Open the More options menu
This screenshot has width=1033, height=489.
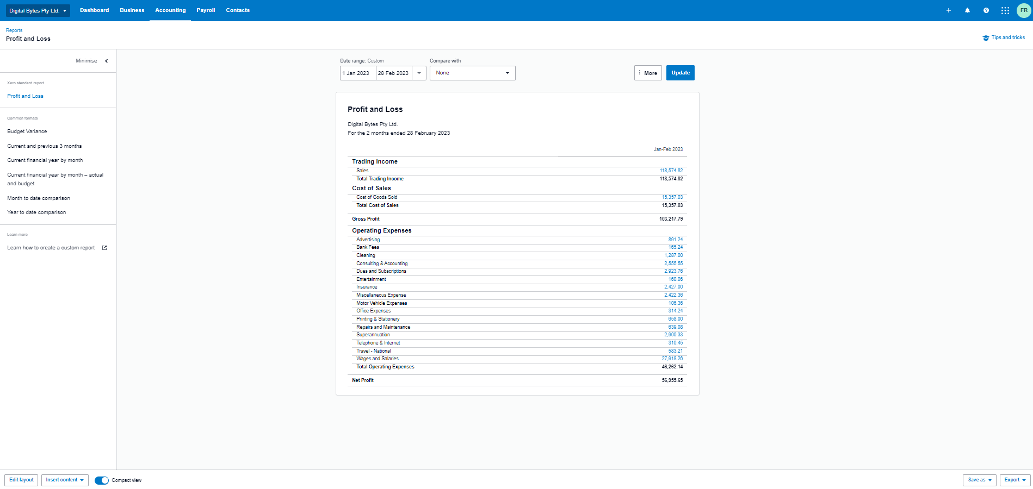(648, 73)
